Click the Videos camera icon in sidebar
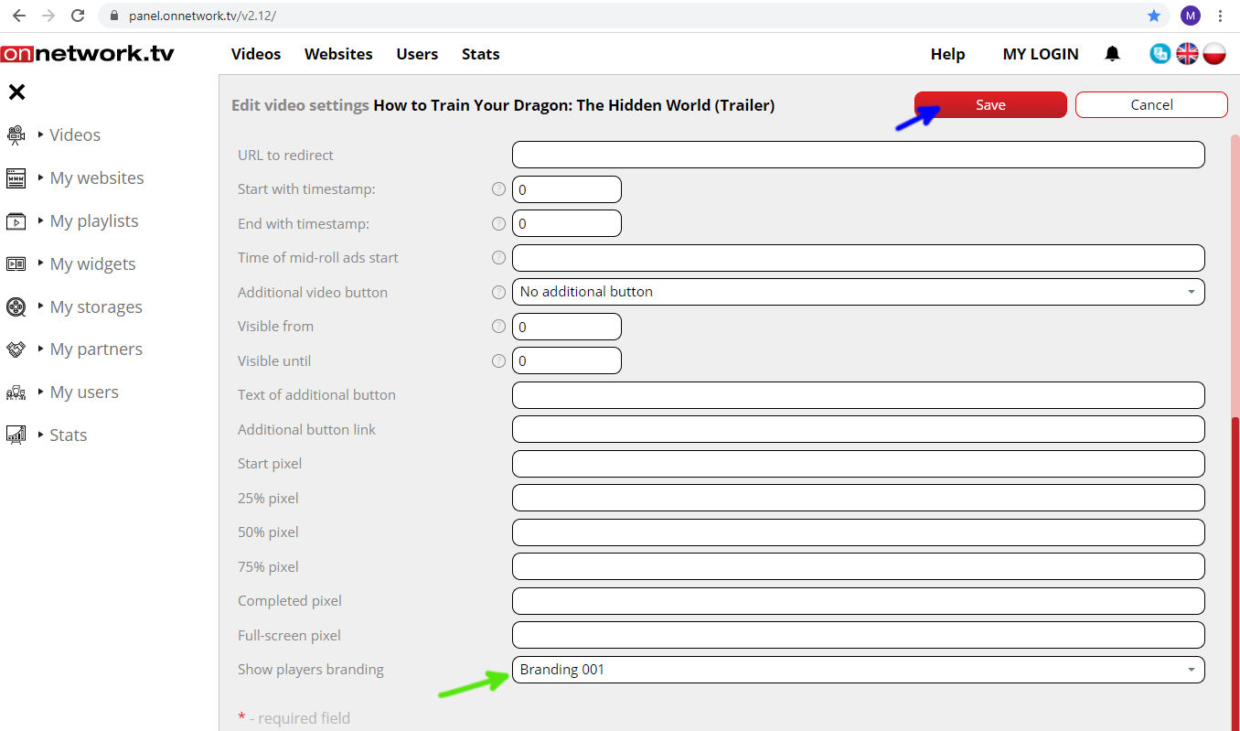This screenshot has width=1240, height=731. pos(16,135)
